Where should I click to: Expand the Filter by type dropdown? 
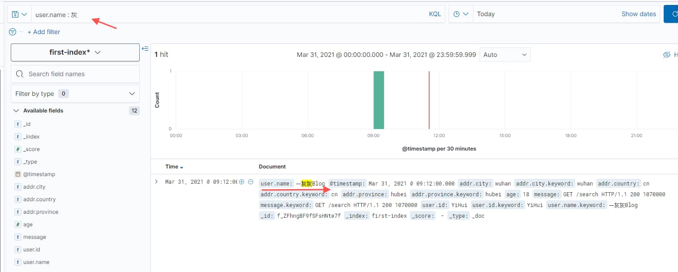pos(75,94)
